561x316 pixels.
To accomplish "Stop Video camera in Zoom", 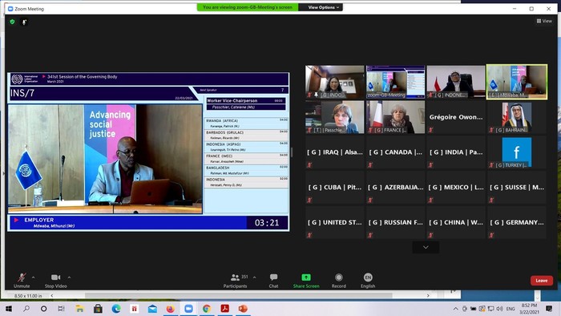I will [55, 280].
